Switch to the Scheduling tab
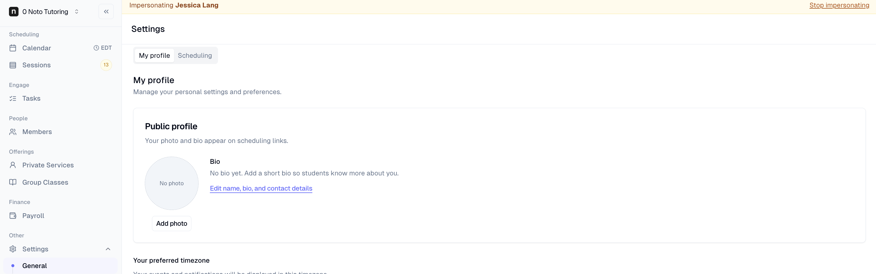Image resolution: width=876 pixels, height=274 pixels. coord(195,55)
